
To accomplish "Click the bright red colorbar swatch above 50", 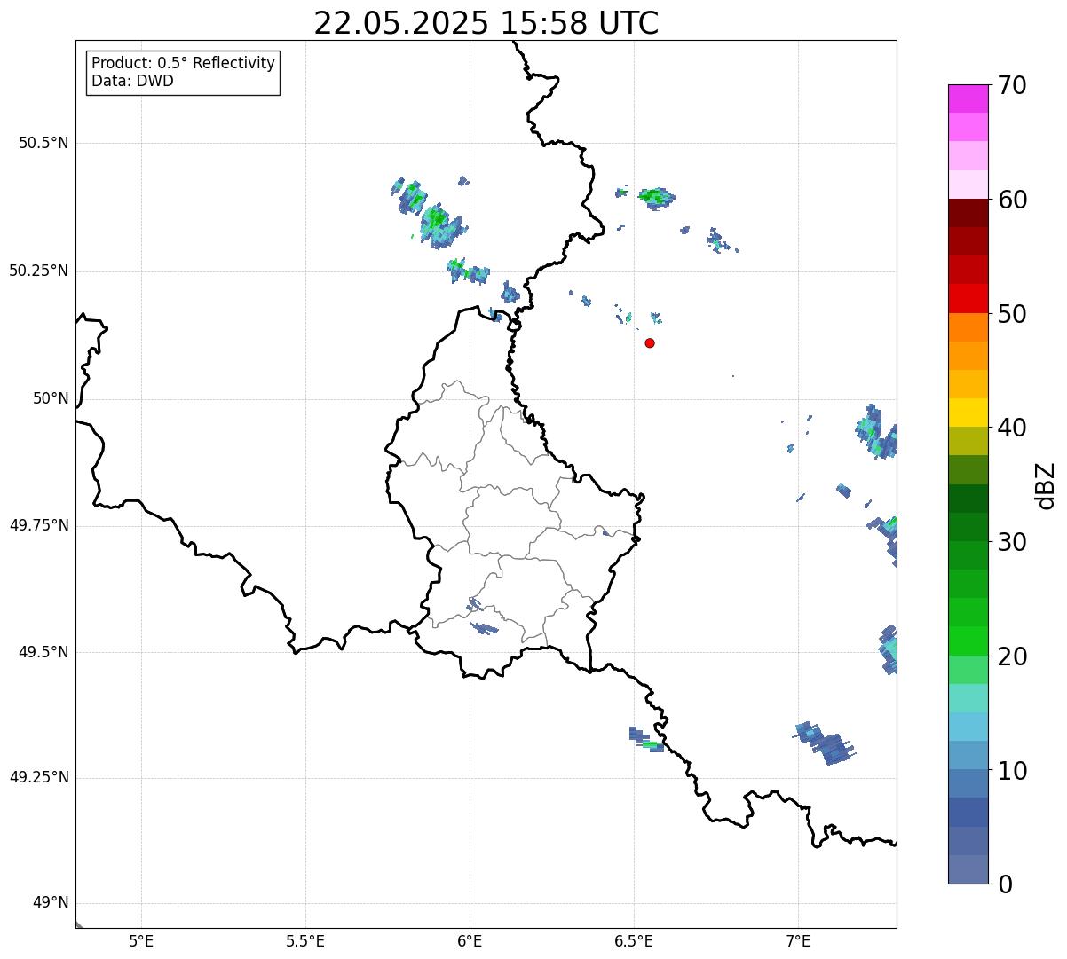I will coord(968,298).
